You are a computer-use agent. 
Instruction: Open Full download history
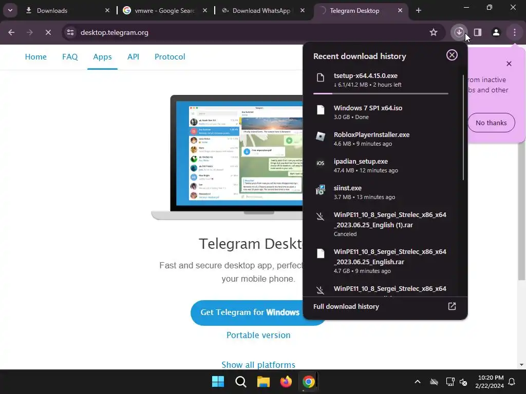point(385,307)
